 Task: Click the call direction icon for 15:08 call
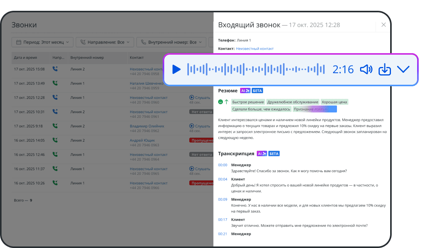[55, 69]
